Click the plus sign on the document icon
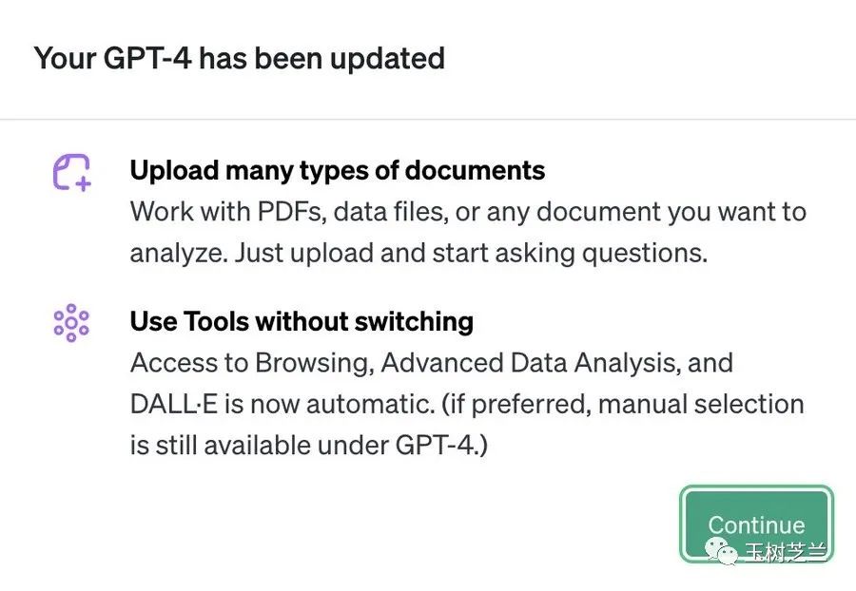Image resolution: width=856 pixels, height=591 pixels. 83,183
